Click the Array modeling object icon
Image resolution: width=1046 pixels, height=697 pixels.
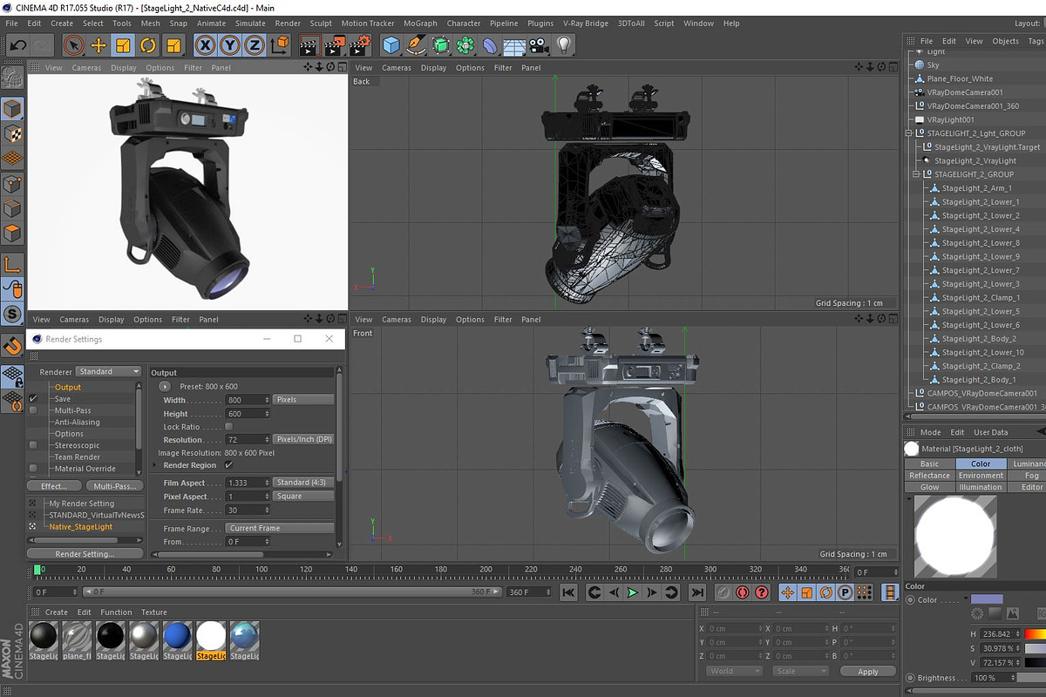click(465, 44)
